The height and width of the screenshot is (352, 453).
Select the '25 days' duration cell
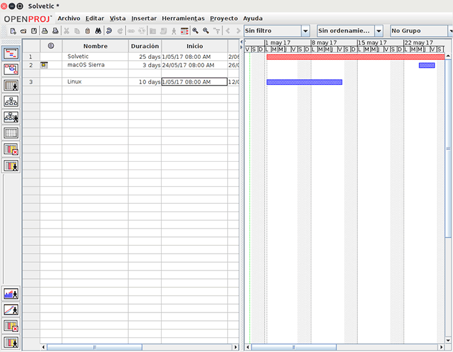tap(145, 56)
